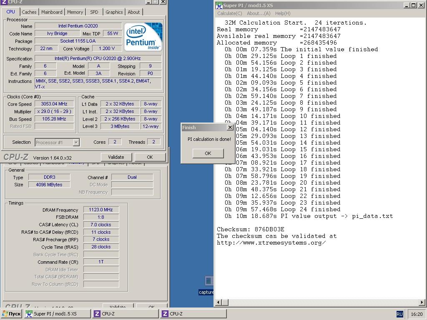Confirm the PI calculation is done dialog with OK
The image size is (427, 320).
click(x=208, y=153)
